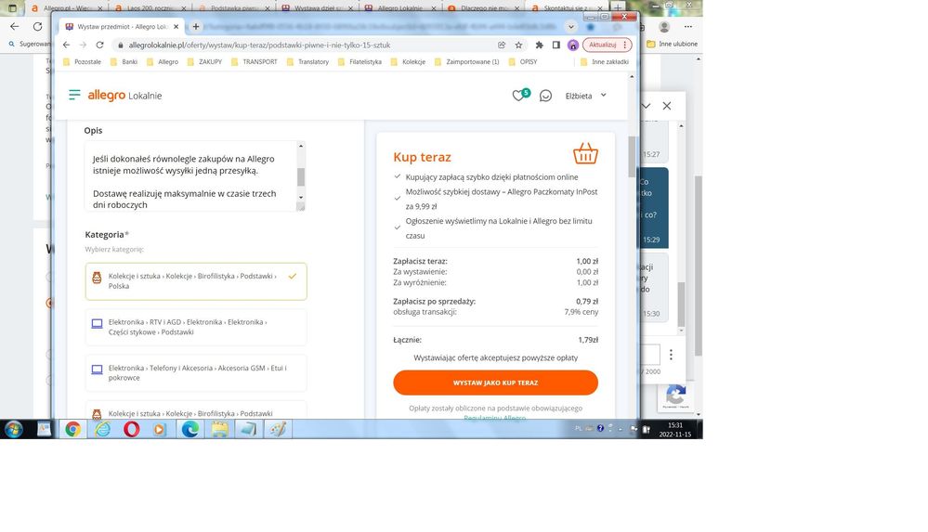Viewport: 928px width, 532px height.
Task: Open the TRANSPORT bookmarks folder
Action: (x=254, y=61)
